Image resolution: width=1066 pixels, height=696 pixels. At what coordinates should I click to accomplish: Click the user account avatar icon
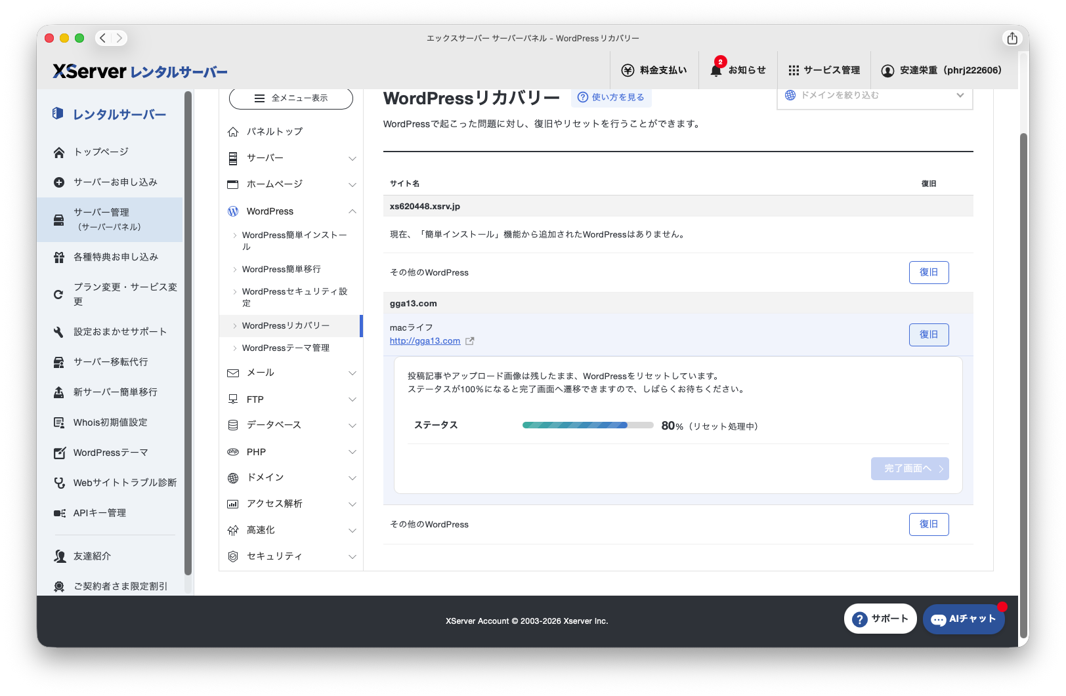click(887, 70)
